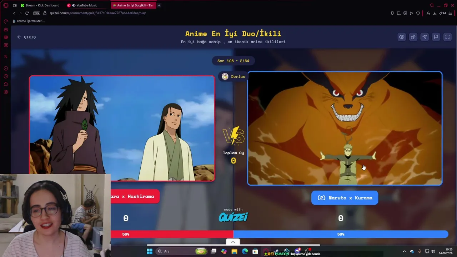The width and height of the screenshot is (457, 257).
Task: Click the red Madara x Hashirama label button
Action: coord(135,196)
